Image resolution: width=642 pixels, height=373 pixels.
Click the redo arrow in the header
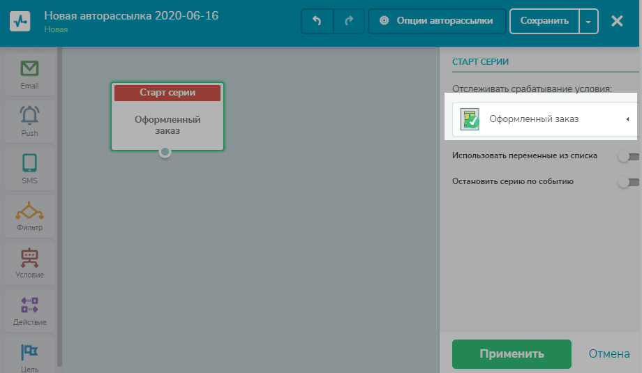click(349, 21)
